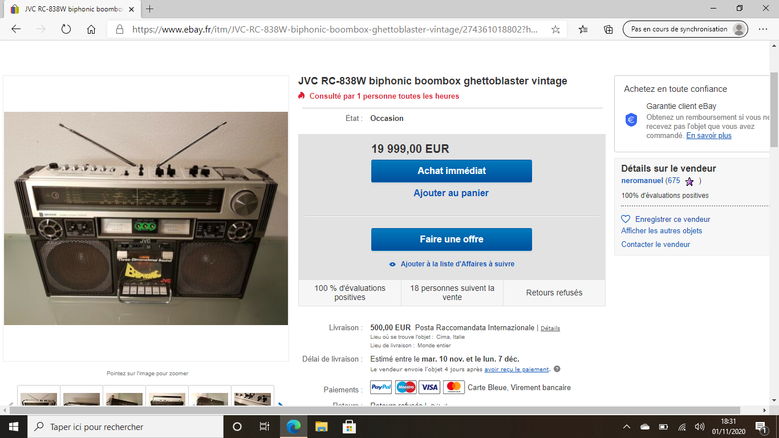
Task: Click the horizontal page scrollbar
Action: tap(375, 410)
